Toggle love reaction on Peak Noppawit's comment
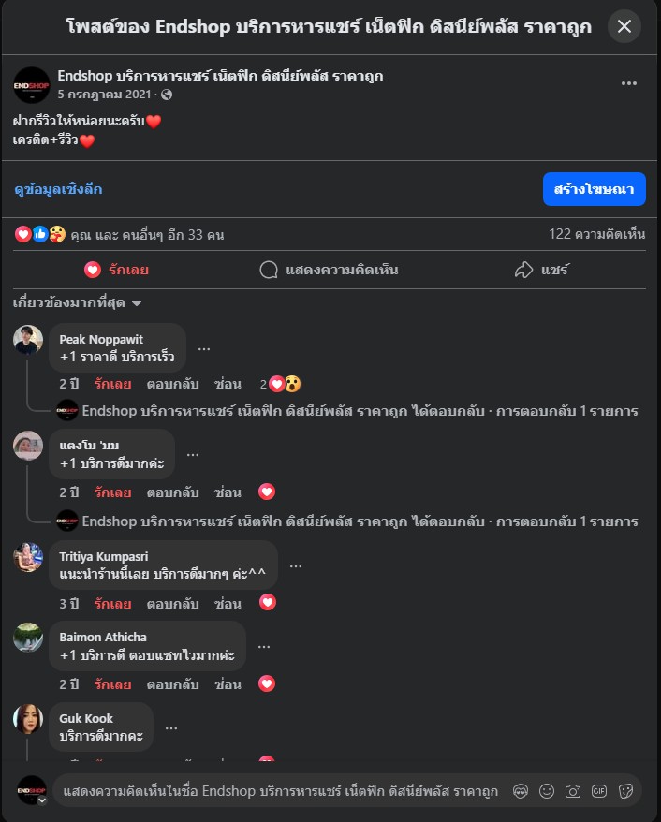Screen dimensions: 661x822 coord(112,384)
